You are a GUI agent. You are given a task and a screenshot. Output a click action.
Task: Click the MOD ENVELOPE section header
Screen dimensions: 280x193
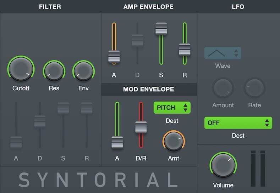point(149,89)
